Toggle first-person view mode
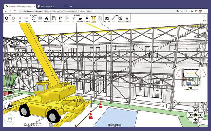Viewport: 211px width, 131px height. 93,19
